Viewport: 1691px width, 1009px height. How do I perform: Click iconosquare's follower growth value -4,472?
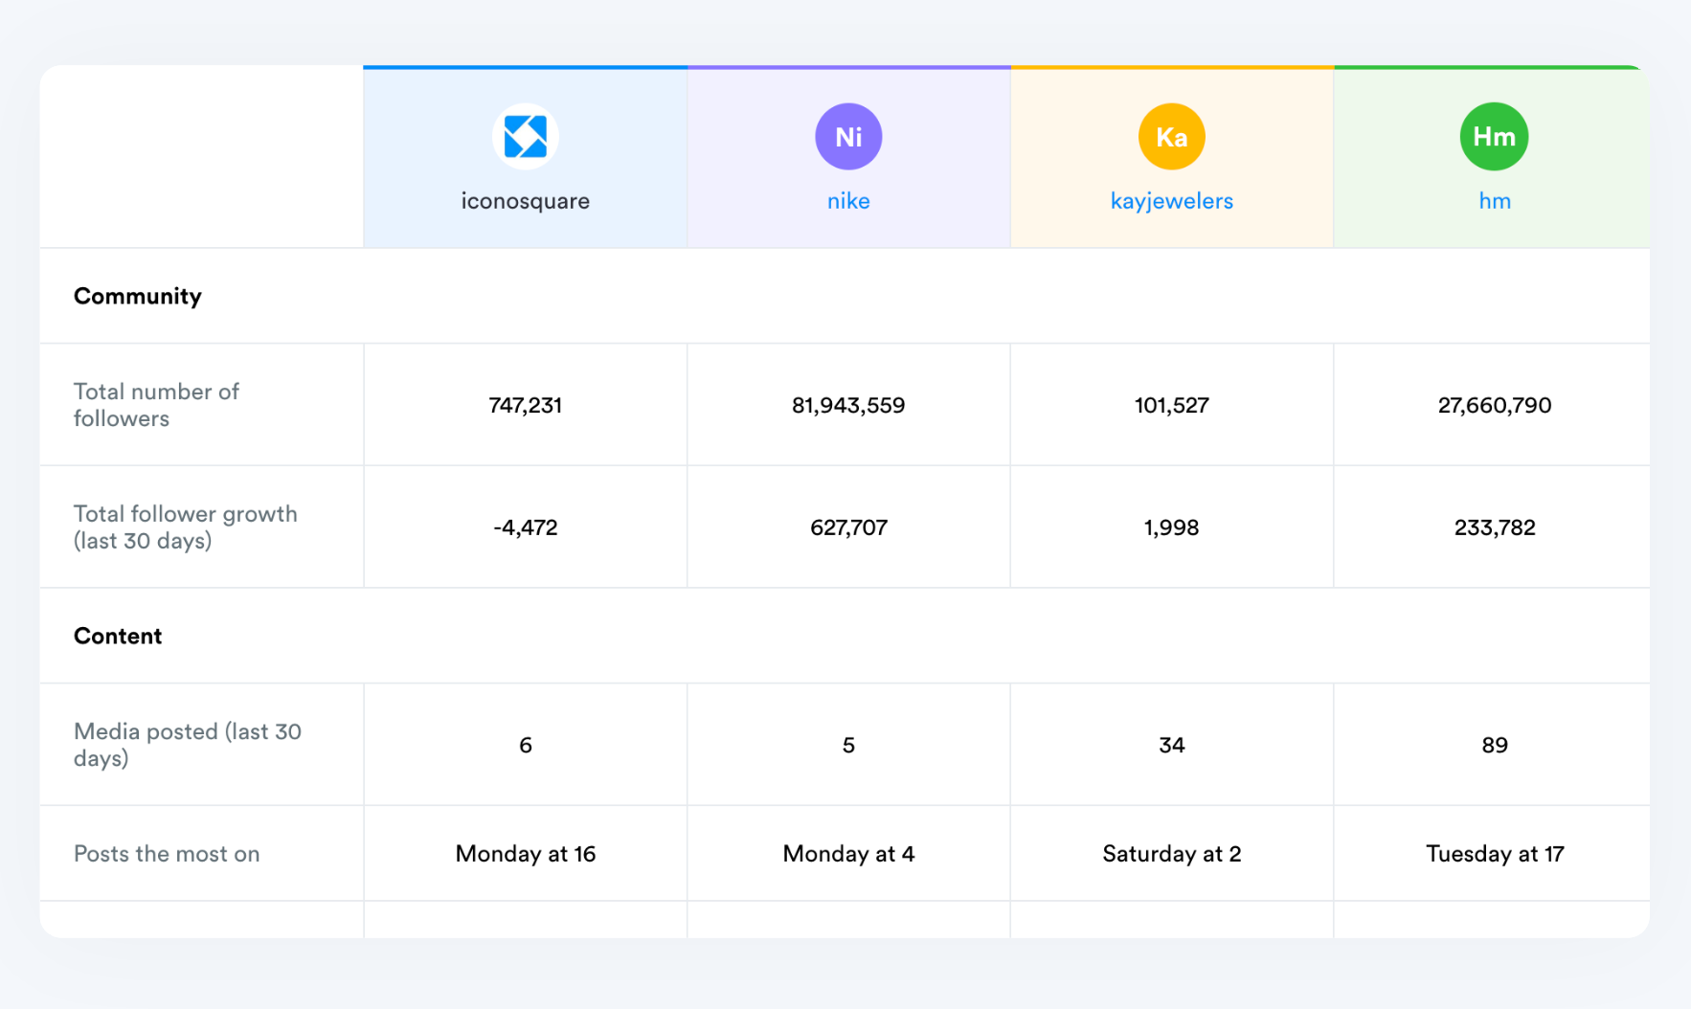[525, 527]
